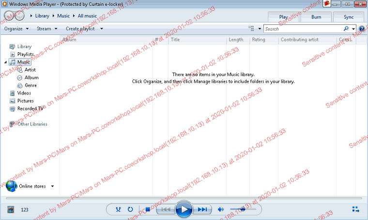Select Other Libraries in navigation pane
Screen dimensions: 368x220
click(32, 124)
